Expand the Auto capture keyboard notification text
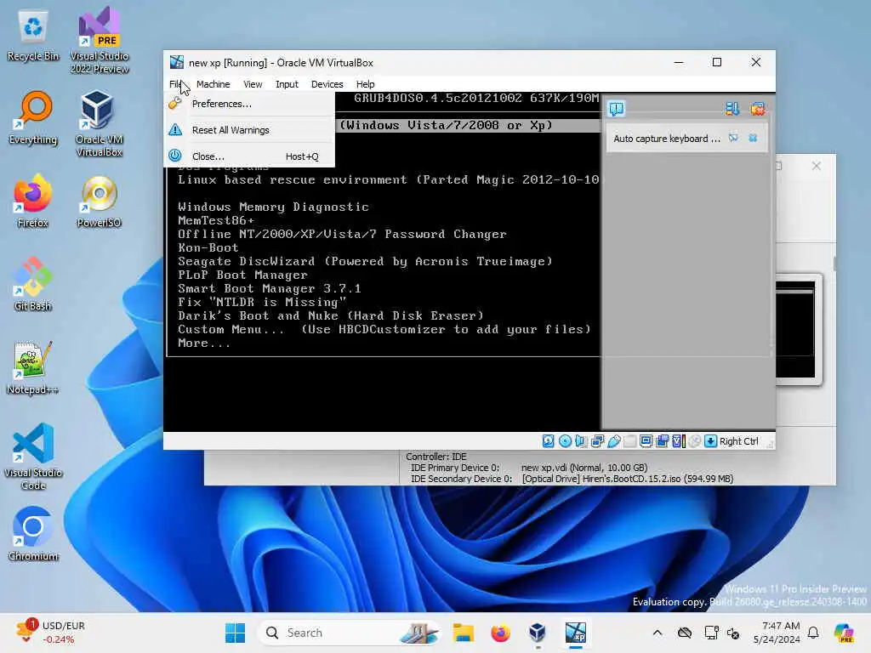This screenshot has width=871, height=653. click(x=667, y=139)
